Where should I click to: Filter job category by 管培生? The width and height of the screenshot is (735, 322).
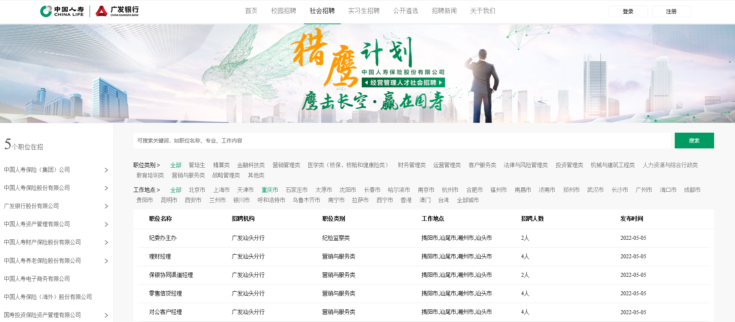tap(197, 165)
